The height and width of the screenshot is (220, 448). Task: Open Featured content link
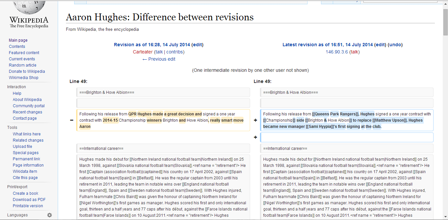tap(24, 53)
